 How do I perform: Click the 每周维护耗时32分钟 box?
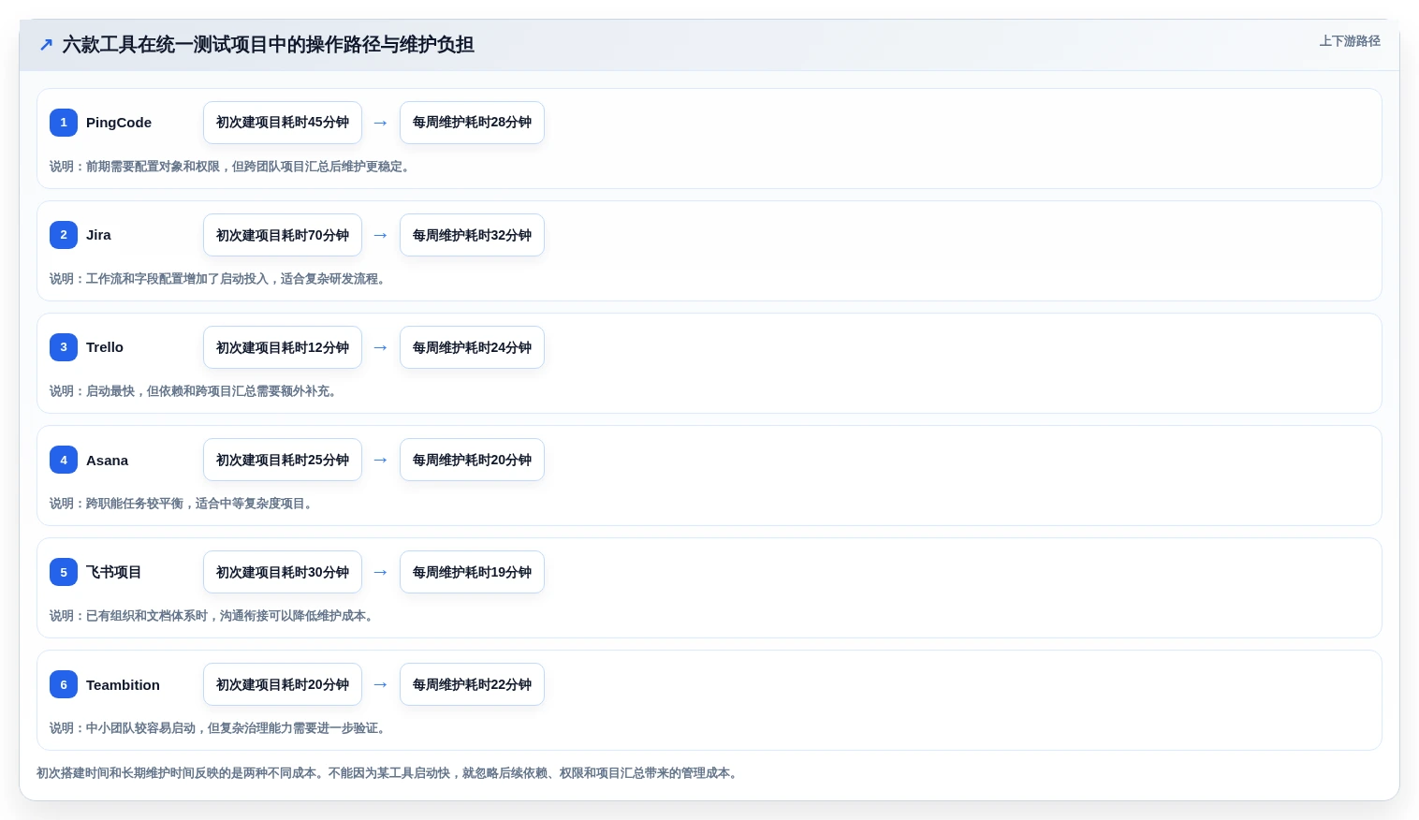pyautogui.click(x=472, y=235)
